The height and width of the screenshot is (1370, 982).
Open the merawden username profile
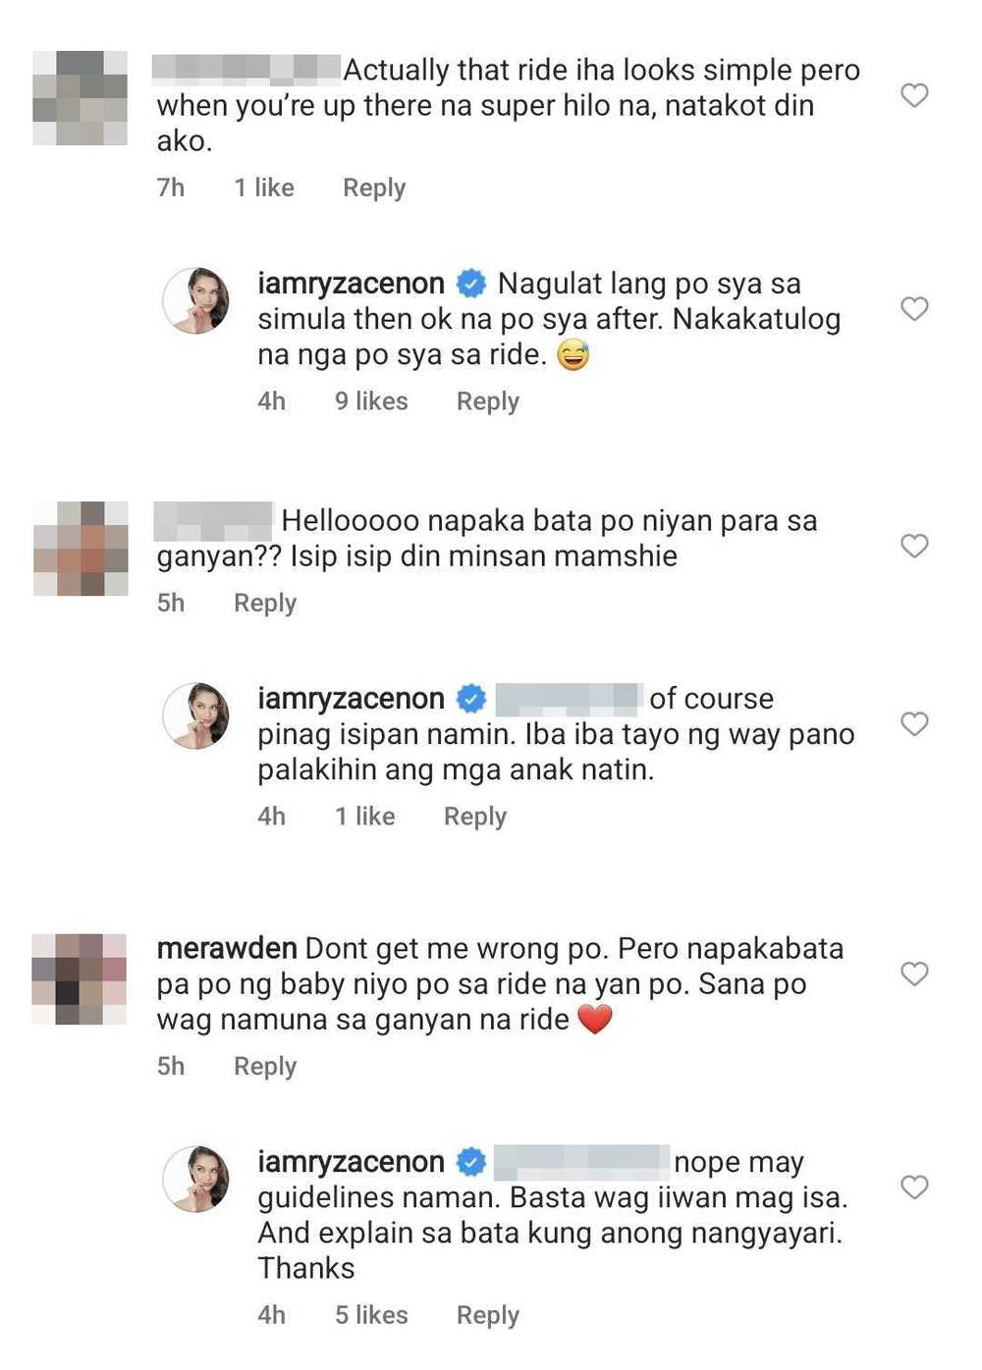point(227,949)
